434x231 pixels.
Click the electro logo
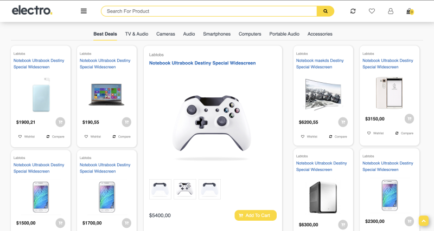[32, 10]
